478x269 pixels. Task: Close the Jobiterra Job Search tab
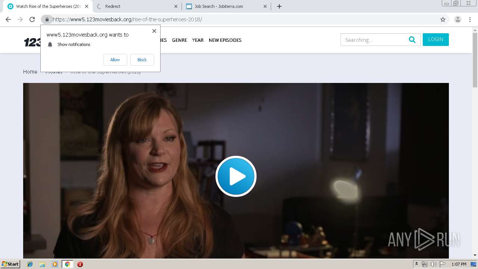tap(265, 6)
